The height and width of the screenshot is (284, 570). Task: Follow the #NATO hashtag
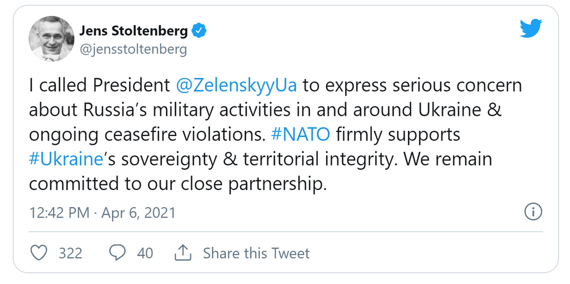pyautogui.click(x=301, y=135)
